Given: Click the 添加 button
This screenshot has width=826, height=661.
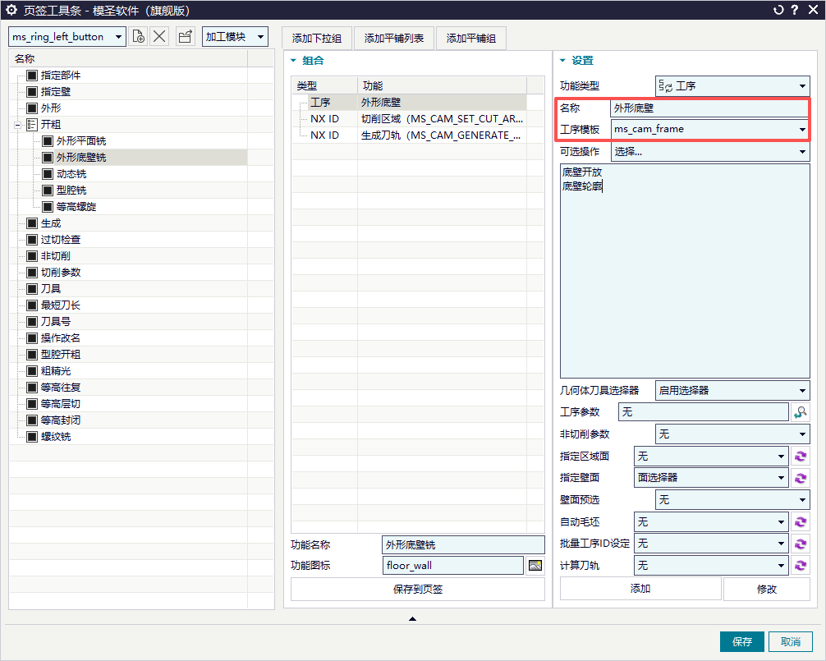Looking at the screenshot, I should pyautogui.click(x=640, y=588).
